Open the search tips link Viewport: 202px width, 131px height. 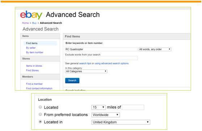(85, 64)
